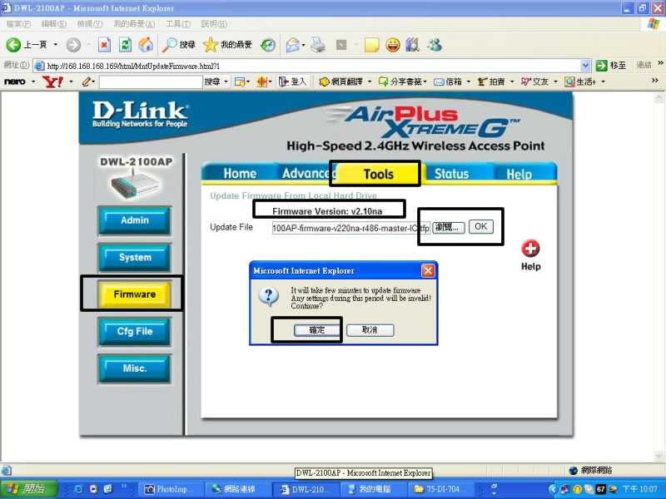This screenshot has width=666, height=499.
Task: Open the nero toolbar dropdown arrow
Action: point(33,82)
